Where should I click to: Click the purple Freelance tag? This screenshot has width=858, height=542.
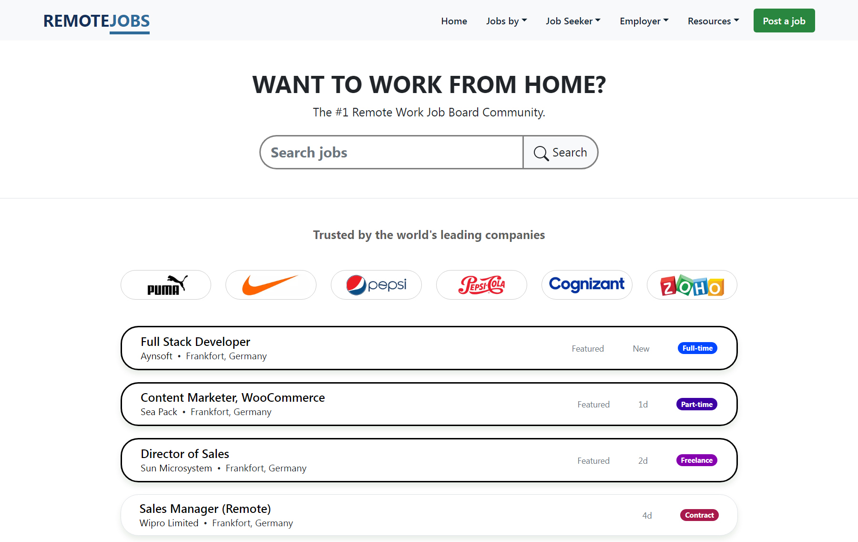[696, 460]
